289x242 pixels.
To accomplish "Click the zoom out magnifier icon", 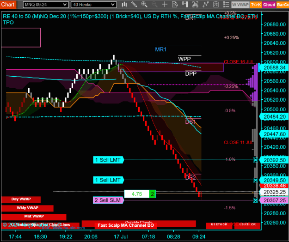I will 154,5.
